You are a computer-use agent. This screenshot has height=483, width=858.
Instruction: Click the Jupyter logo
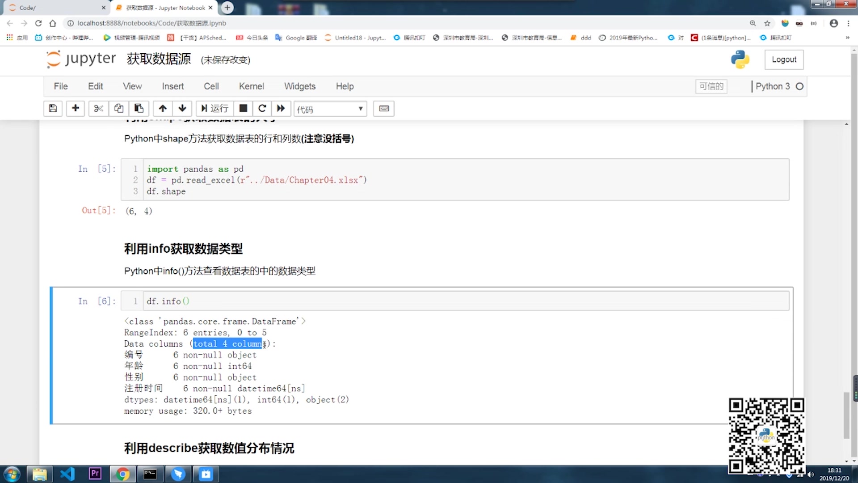pyautogui.click(x=80, y=59)
